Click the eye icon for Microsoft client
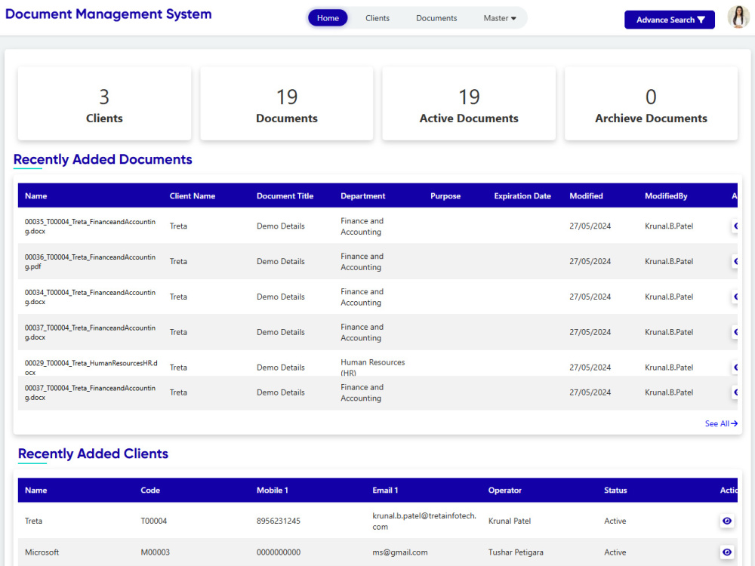The width and height of the screenshot is (755, 566). pyautogui.click(x=726, y=552)
